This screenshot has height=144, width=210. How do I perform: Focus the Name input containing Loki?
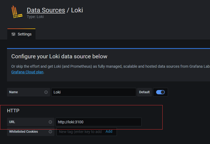click(x=94, y=92)
